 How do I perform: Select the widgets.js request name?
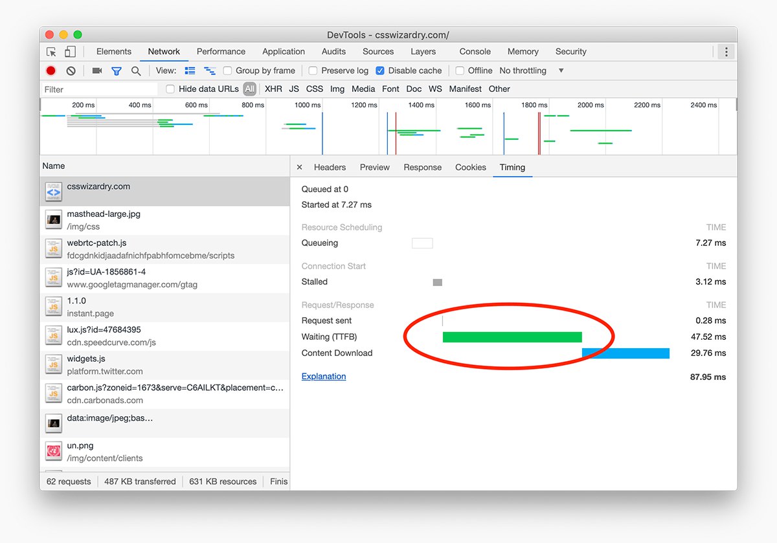click(x=86, y=359)
